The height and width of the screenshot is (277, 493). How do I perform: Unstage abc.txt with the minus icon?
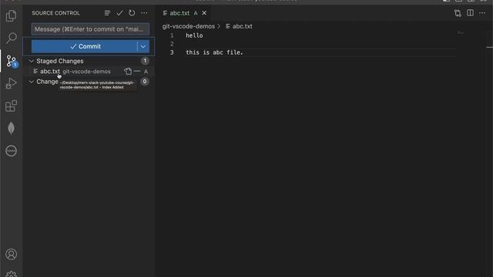click(137, 72)
